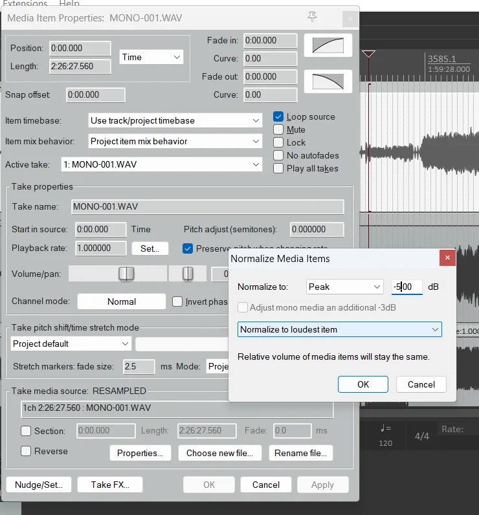This screenshot has height=515, width=479.
Task: Open the Help menu
Action: pyautogui.click(x=69, y=4)
